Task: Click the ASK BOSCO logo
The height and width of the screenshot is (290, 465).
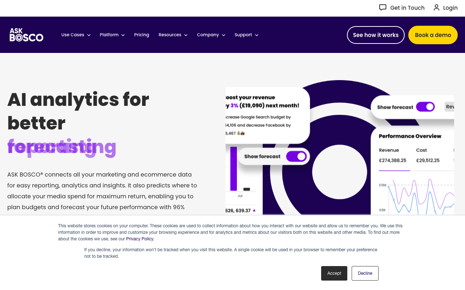Action: tap(27, 35)
